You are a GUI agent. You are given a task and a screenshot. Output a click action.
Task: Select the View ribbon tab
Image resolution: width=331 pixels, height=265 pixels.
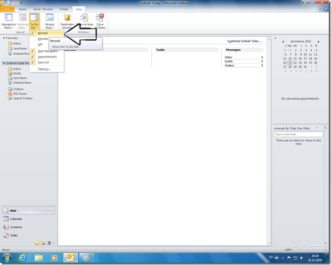pos(78,9)
